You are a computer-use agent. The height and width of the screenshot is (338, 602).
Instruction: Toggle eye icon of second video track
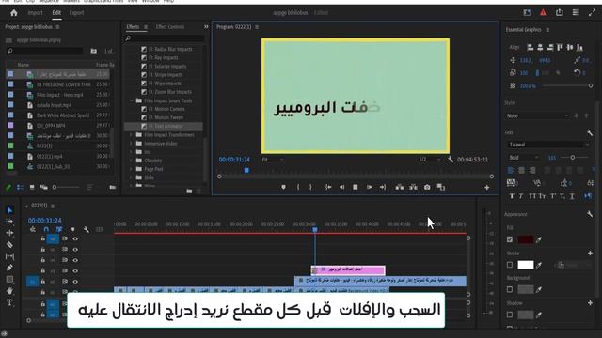click(75, 250)
